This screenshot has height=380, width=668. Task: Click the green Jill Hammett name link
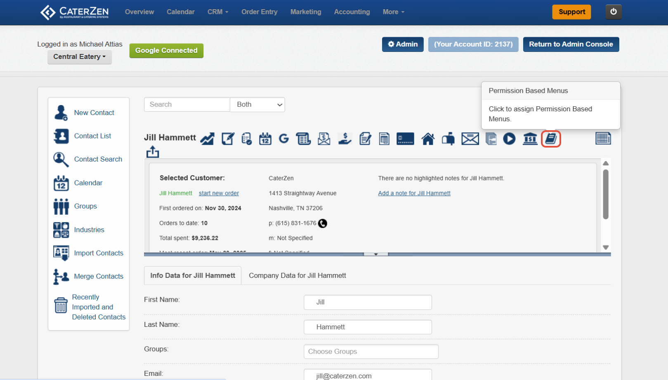pos(176,193)
